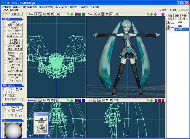The image size is (190, 139).
Task: Toggle the XY plane display button
Action: point(17,111)
